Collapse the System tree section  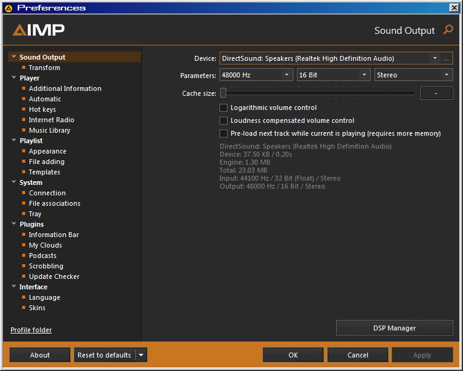14,182
